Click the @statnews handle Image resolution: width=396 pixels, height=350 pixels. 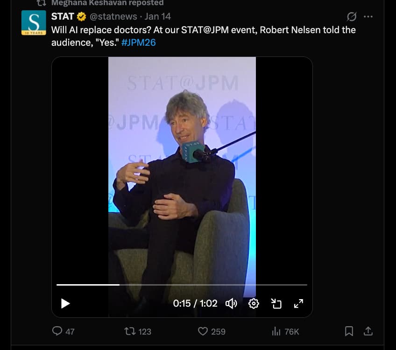(113, 17)
